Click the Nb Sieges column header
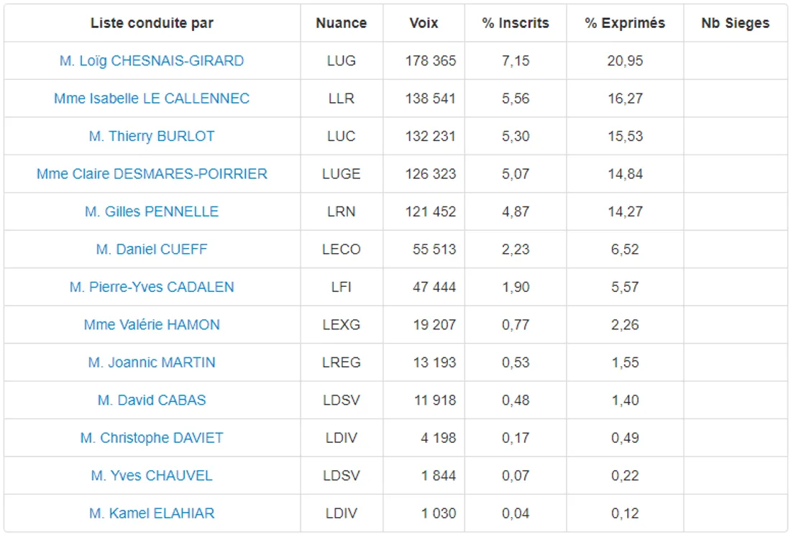 pos(735,23)
